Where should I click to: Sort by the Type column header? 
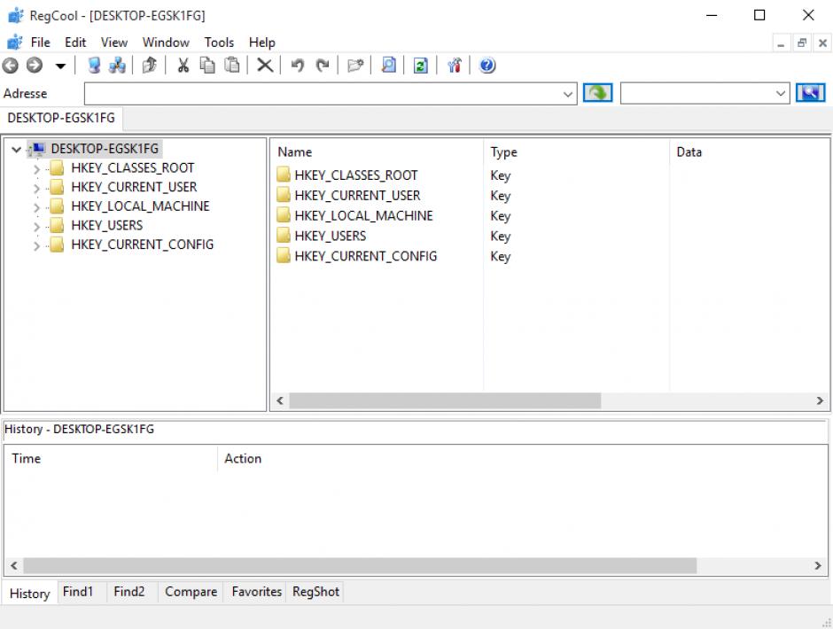(x=576, y=152)
